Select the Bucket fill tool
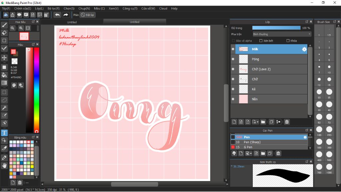This screenshot has width=341, height=192. coord(4,75)
